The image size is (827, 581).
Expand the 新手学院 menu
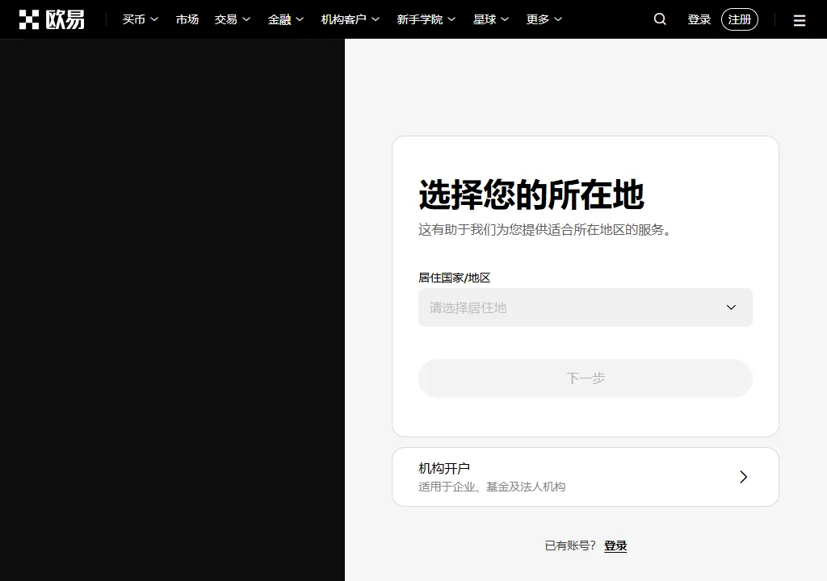point(426,19)
